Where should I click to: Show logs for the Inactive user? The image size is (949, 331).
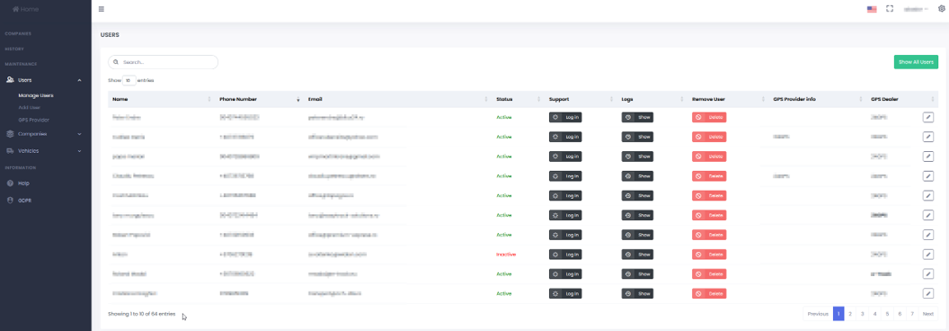637,254
